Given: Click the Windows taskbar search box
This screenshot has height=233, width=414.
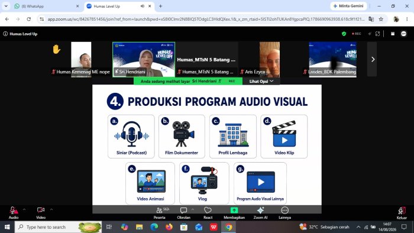Looking at the screenshot, I should tap(58, 227).
